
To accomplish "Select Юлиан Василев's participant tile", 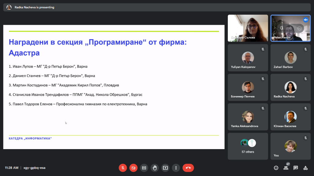I will (x=291, y=117).
